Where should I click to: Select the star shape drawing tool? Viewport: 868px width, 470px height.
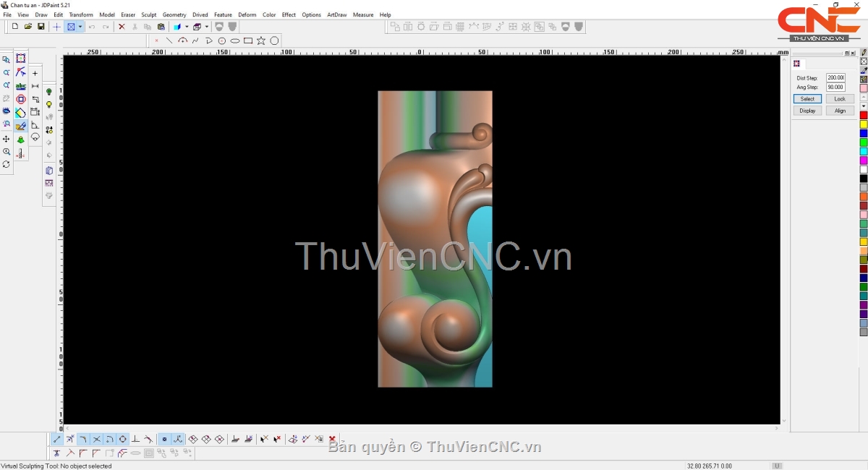pyautogui.click(x=261, y=41)
